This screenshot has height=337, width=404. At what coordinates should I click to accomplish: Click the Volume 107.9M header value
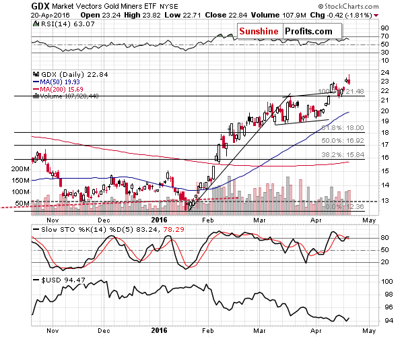(x=279, y=16)
